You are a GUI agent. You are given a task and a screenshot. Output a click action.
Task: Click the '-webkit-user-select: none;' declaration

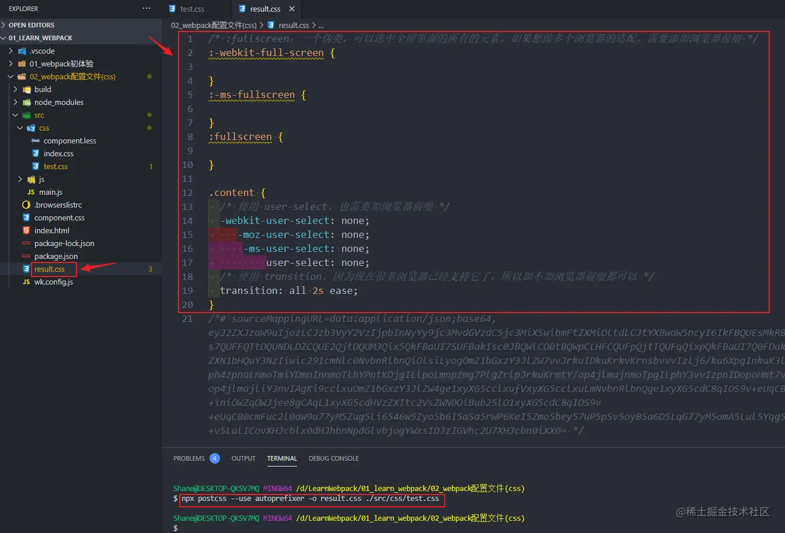[x=295, y=220]
